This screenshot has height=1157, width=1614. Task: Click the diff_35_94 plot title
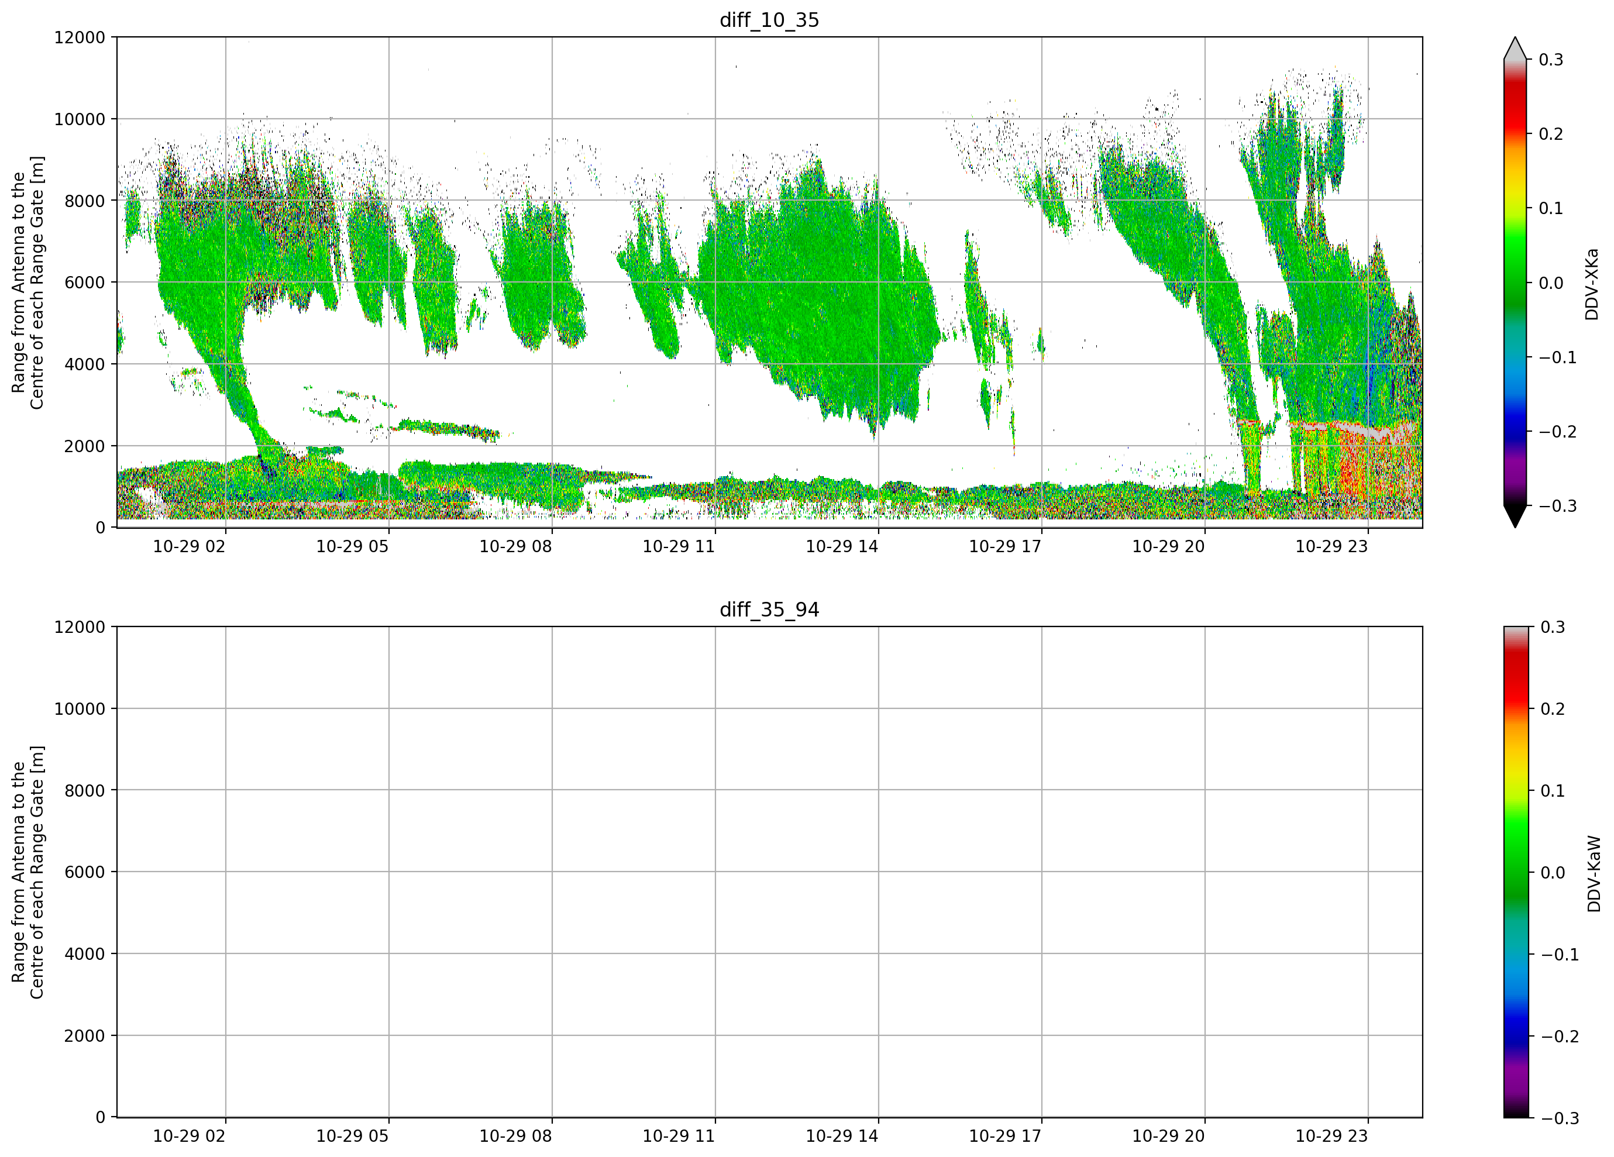769,610
